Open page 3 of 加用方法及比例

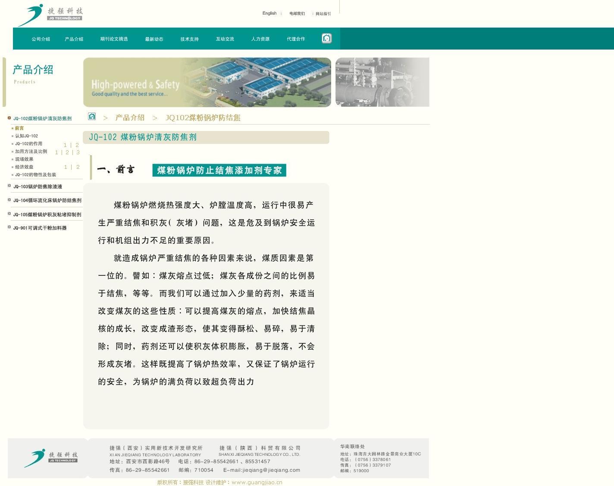[78, 153]
